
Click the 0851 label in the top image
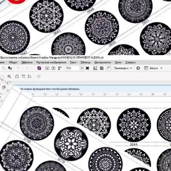[x=145, y=22]
